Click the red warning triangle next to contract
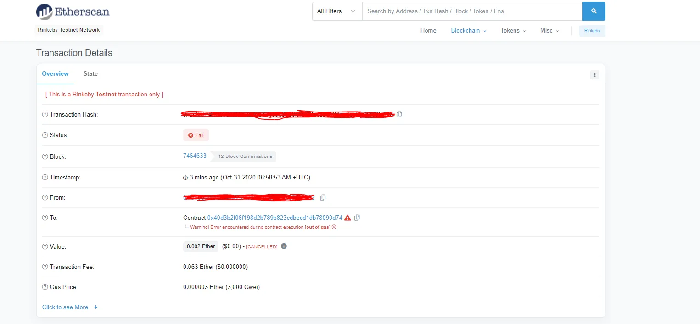700x324 pixels. 347,218
